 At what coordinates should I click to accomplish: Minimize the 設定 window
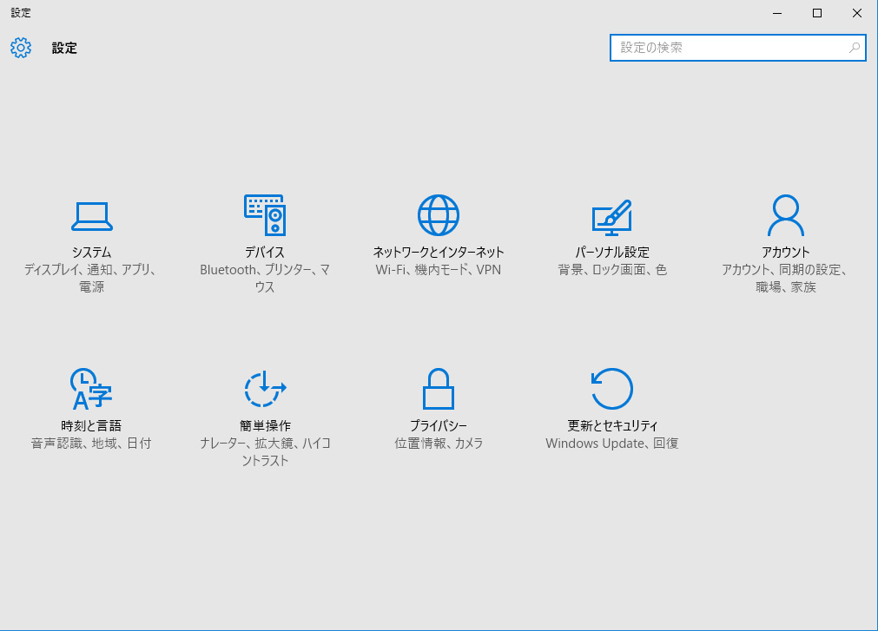(x=777, y=13)
